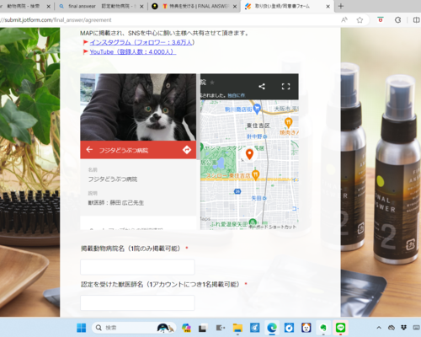Click the cat photo in the map panel

138,107
